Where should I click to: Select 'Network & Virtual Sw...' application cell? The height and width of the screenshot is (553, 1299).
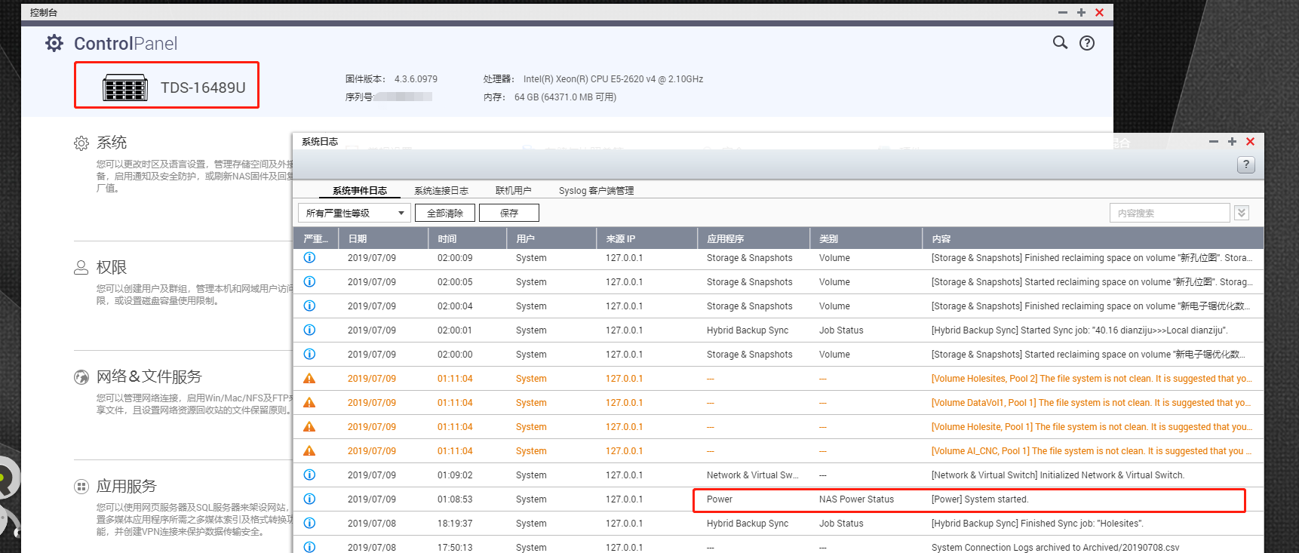[752, 475]
